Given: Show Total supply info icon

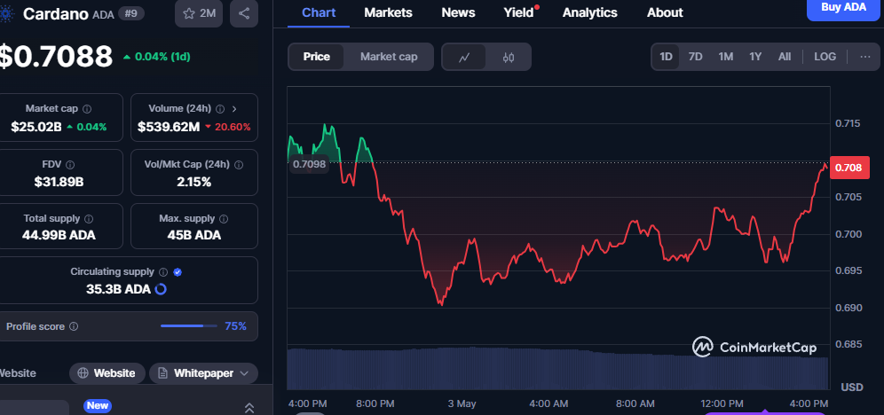Looking at the screenshot, I should [x=89, y=218].
